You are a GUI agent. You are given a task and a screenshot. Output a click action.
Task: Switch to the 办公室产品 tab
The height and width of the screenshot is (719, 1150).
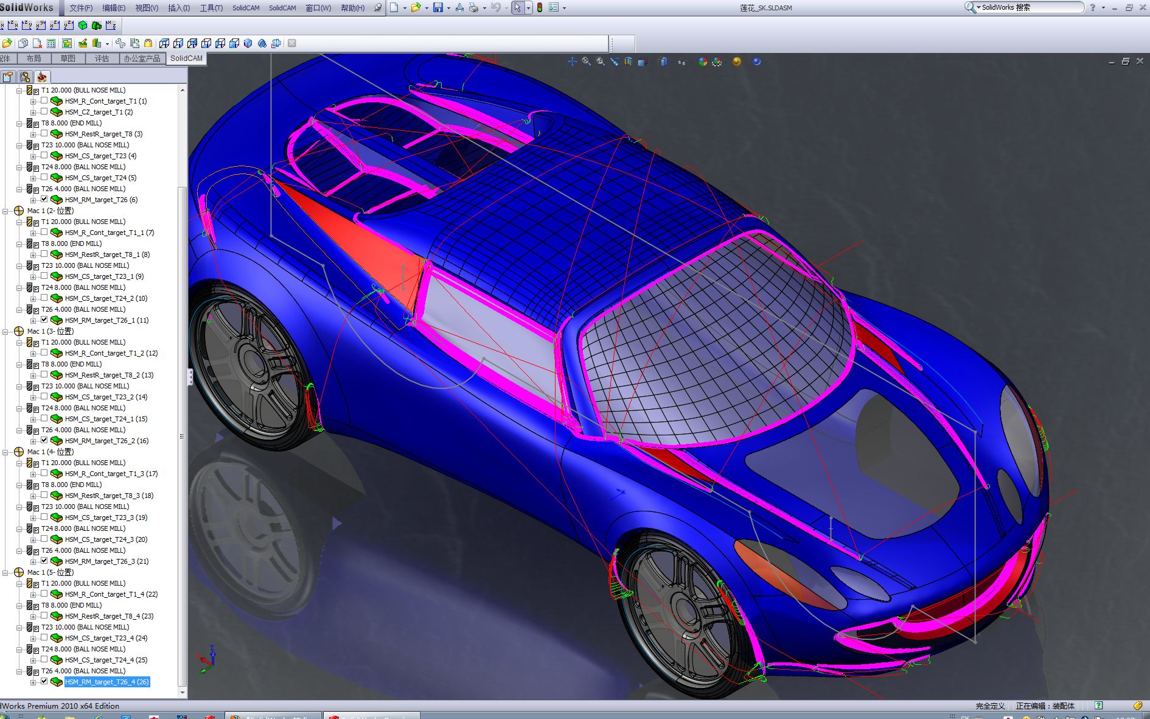coord(142,58)
